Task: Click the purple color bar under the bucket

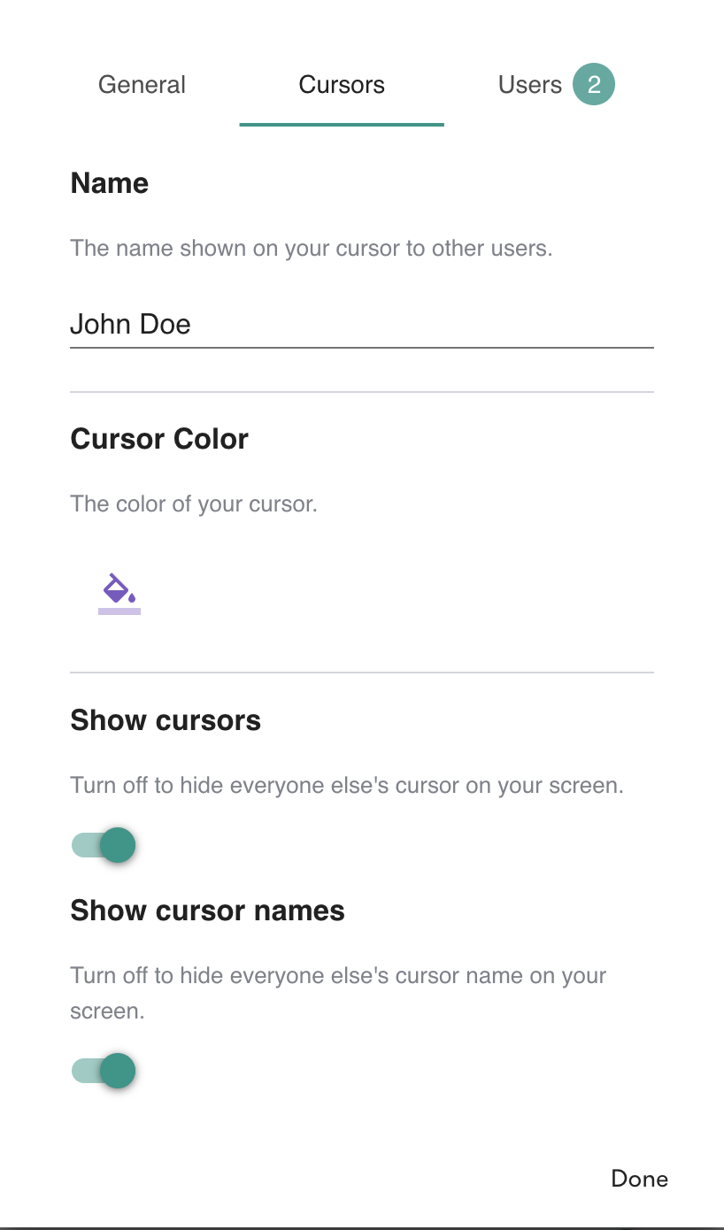Action: coord(119,611)
